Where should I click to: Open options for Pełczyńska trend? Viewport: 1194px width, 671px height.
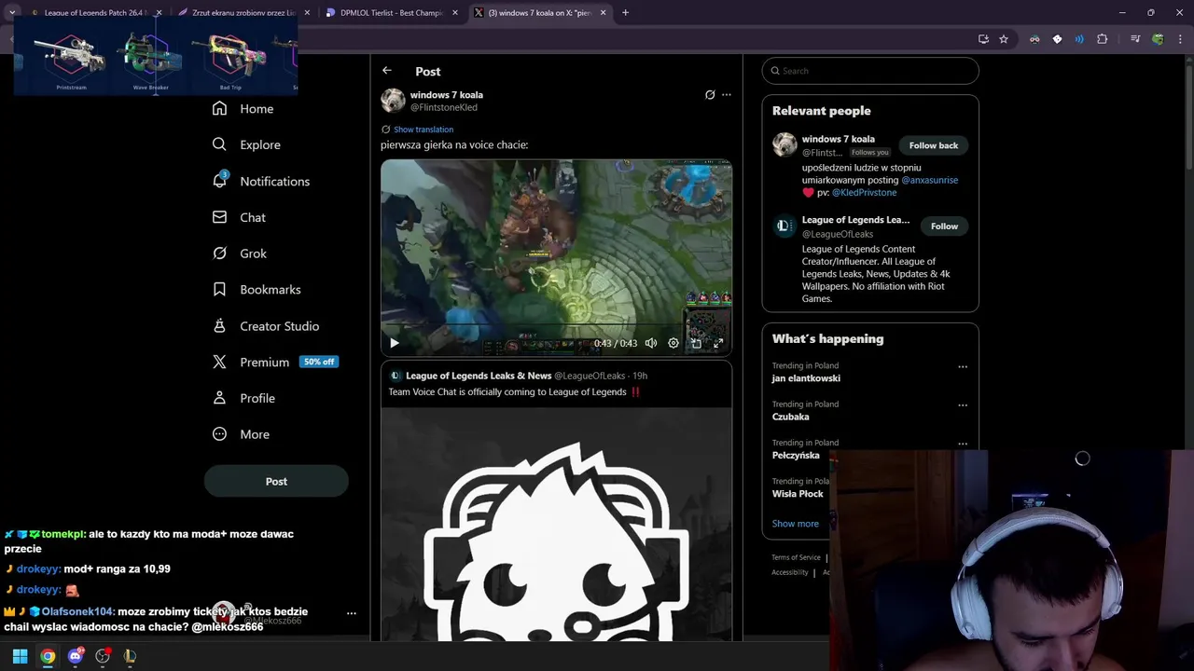coord(963,444)
